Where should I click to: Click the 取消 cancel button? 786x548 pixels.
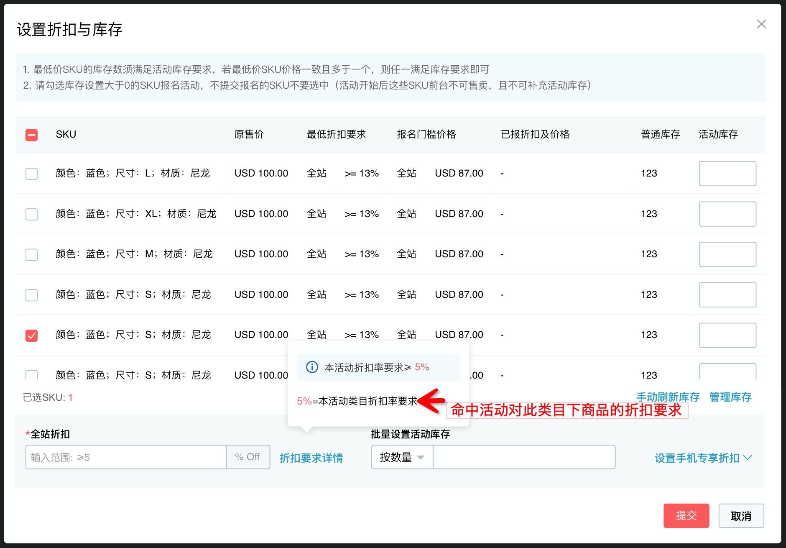(741, 516)
